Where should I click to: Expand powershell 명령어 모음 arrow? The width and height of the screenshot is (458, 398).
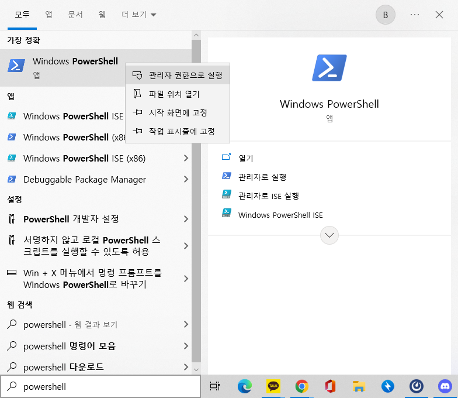(x=186, y=346)
